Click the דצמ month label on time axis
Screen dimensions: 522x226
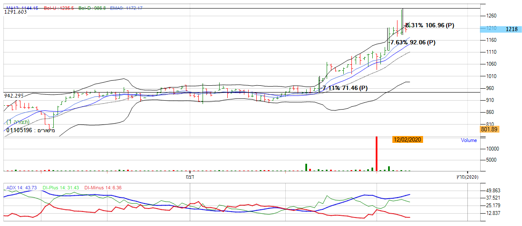[x=189, y=176]
